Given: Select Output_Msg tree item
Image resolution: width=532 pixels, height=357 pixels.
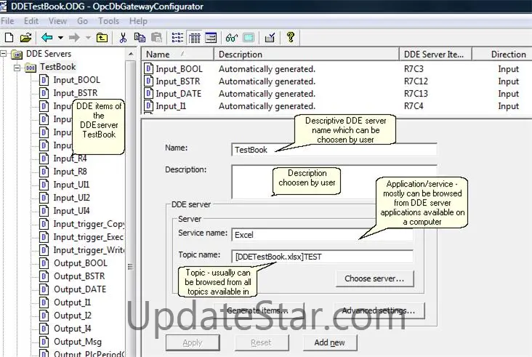Looking at the screenshot, I should [78, 342].
